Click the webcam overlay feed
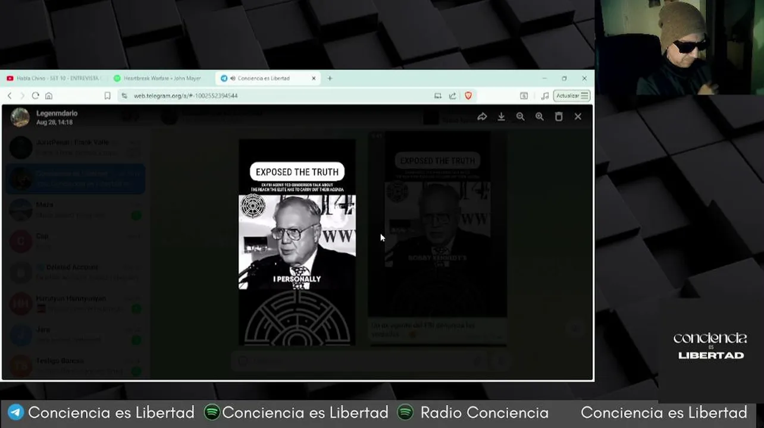The height and width of the screenshot is (428, 764). 680,47
